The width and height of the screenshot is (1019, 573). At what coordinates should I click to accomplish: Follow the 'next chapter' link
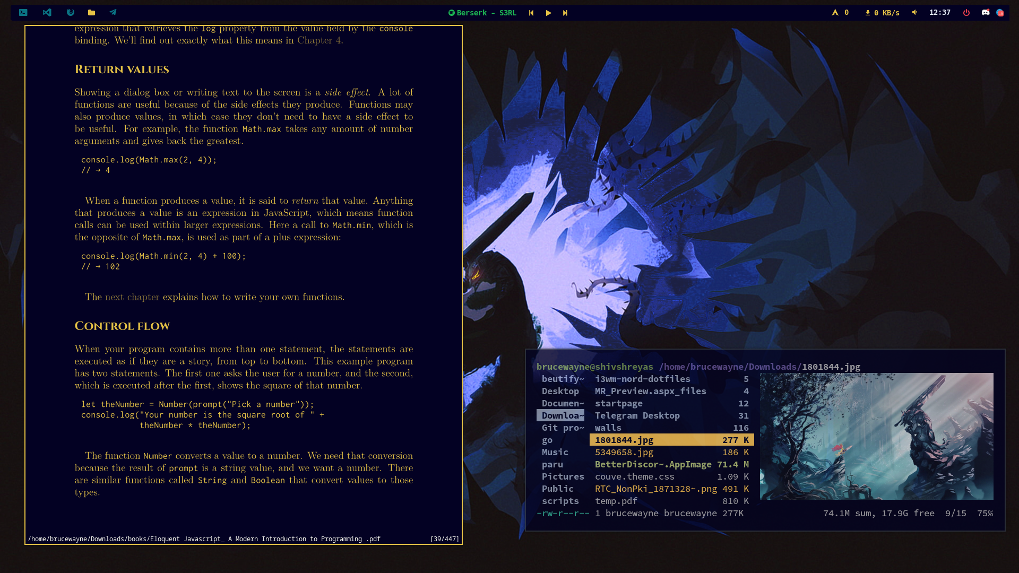coord(132,297)
